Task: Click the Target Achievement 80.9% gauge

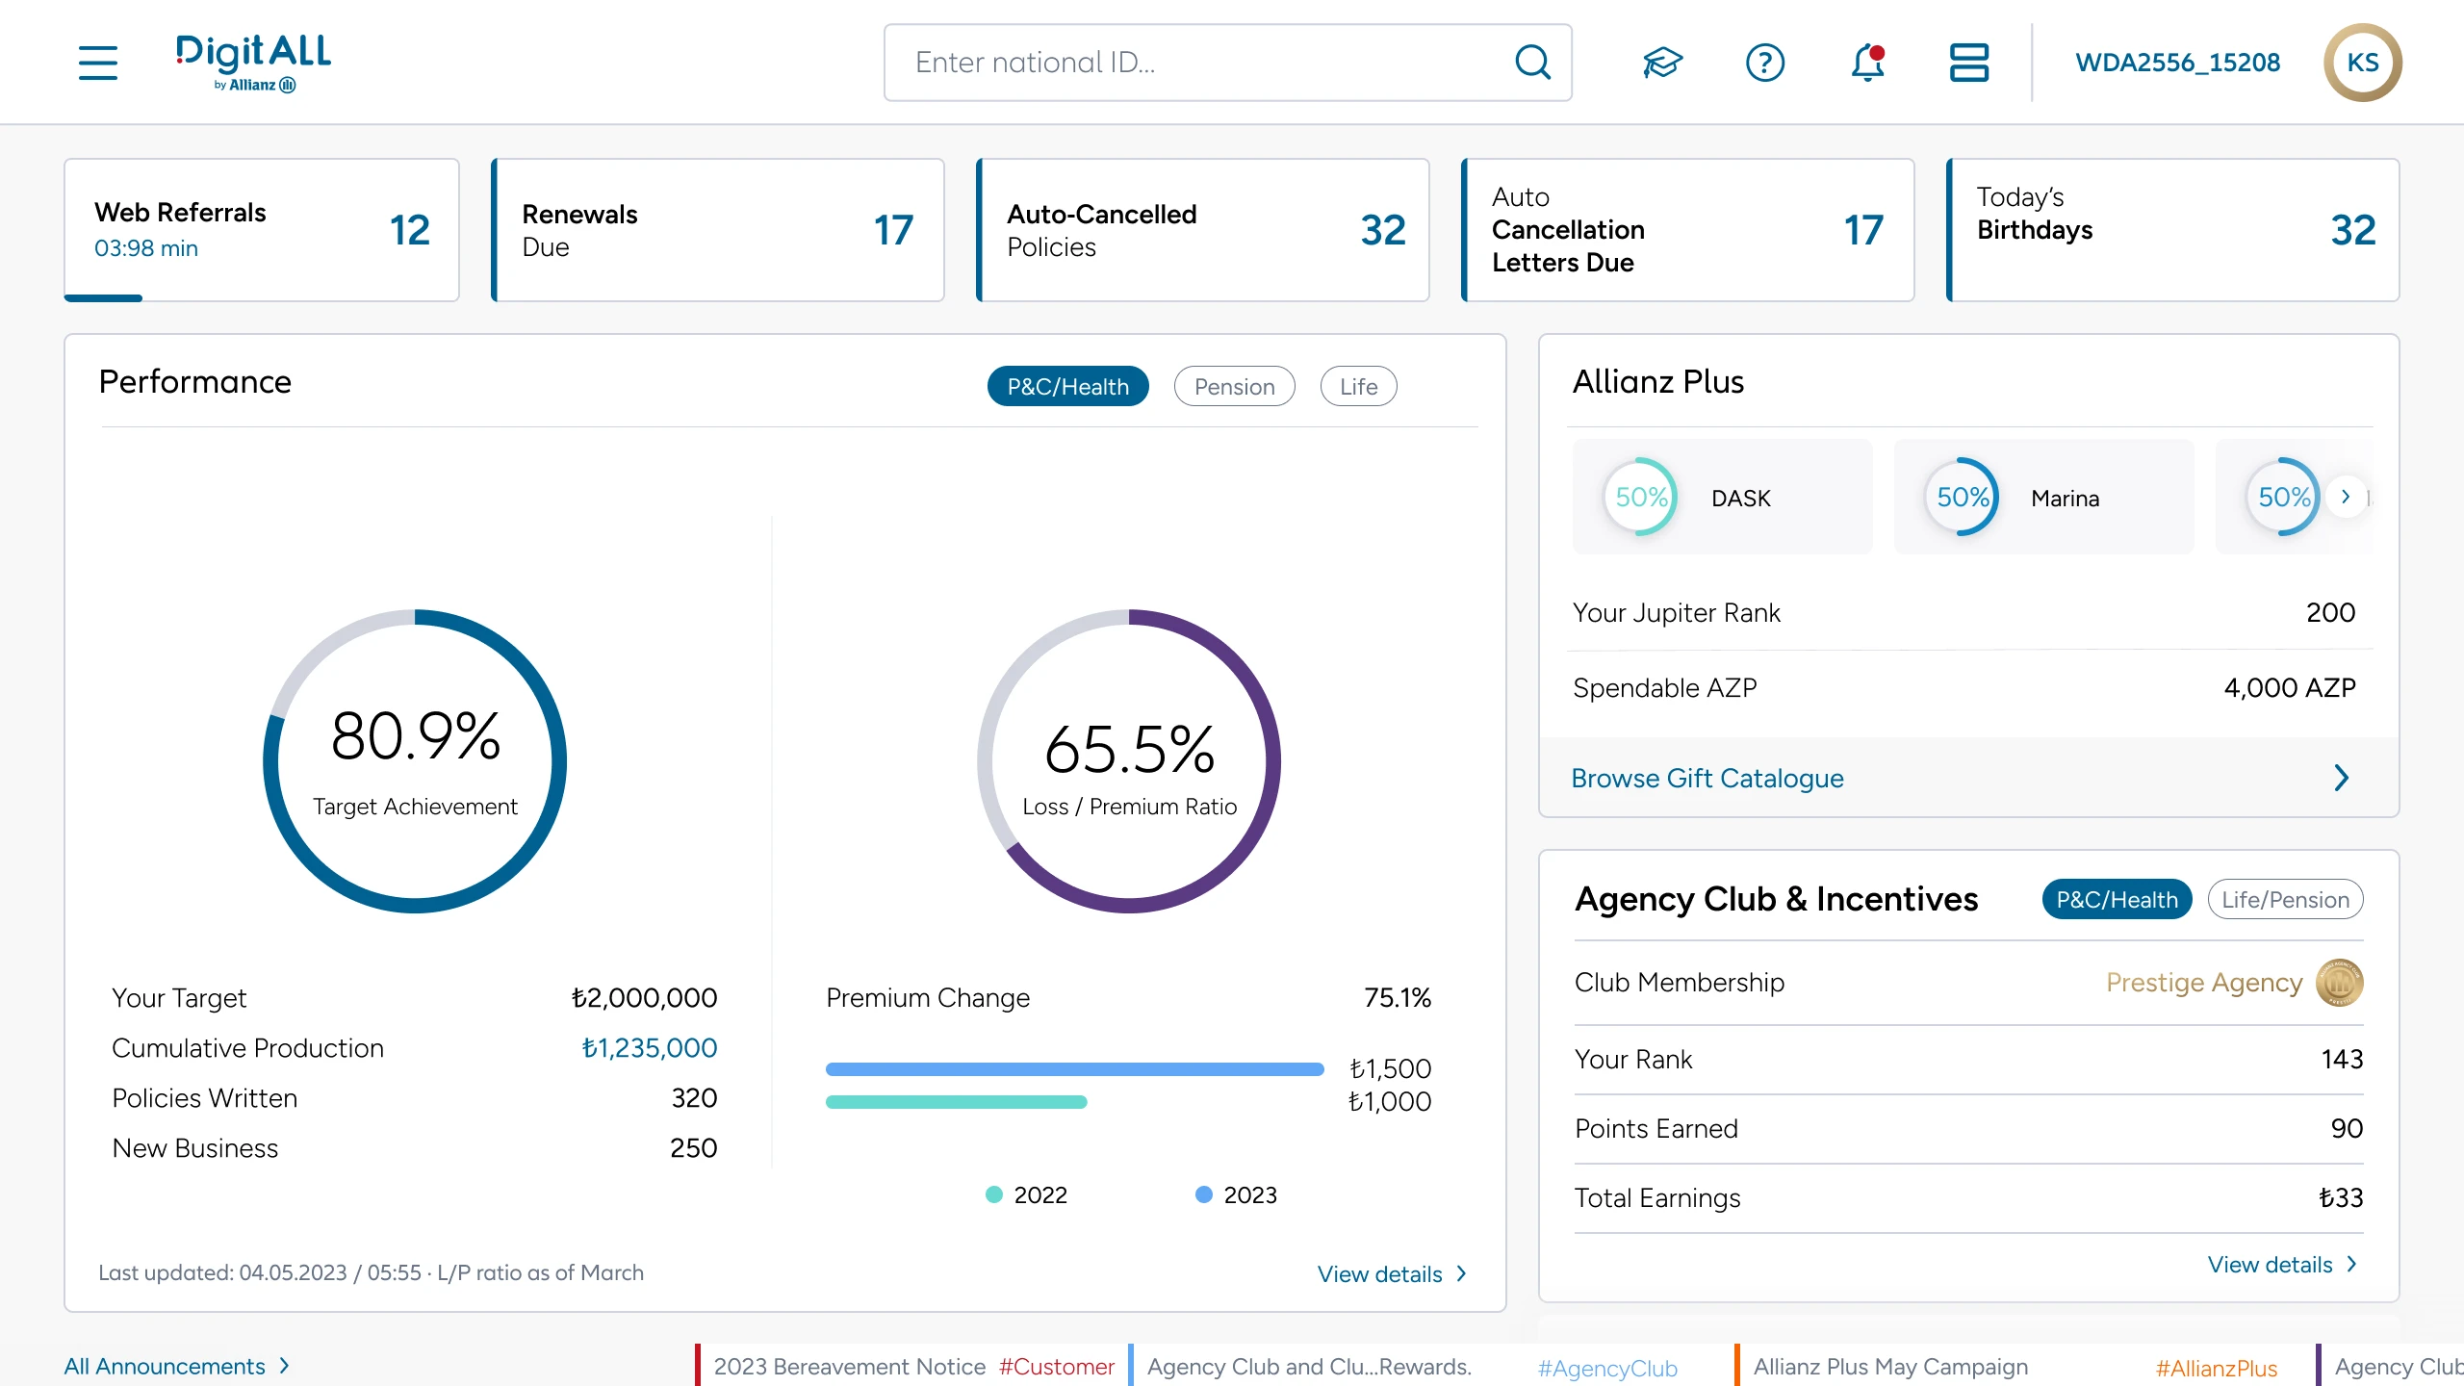Action: 415,760
